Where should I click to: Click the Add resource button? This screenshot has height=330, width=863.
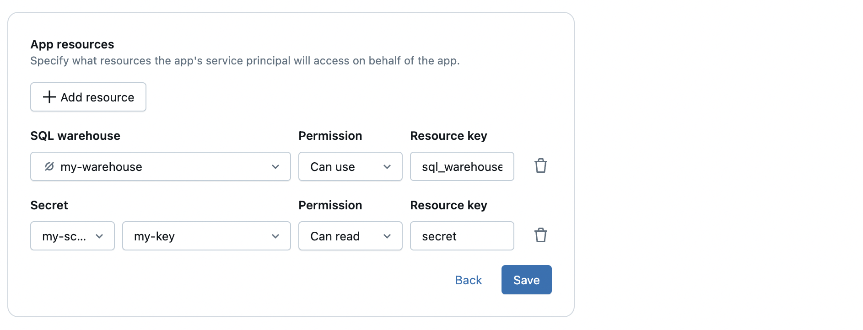tap(88, 97)
